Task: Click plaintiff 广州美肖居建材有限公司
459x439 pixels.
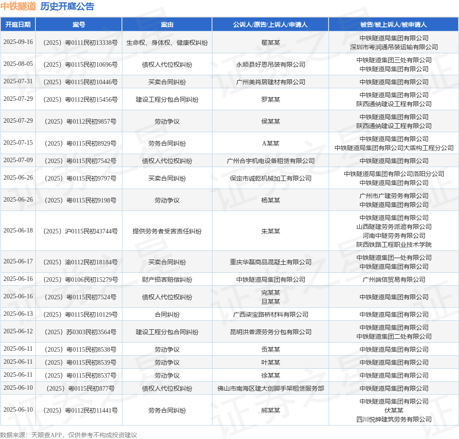Action: [x=270, y=82]
